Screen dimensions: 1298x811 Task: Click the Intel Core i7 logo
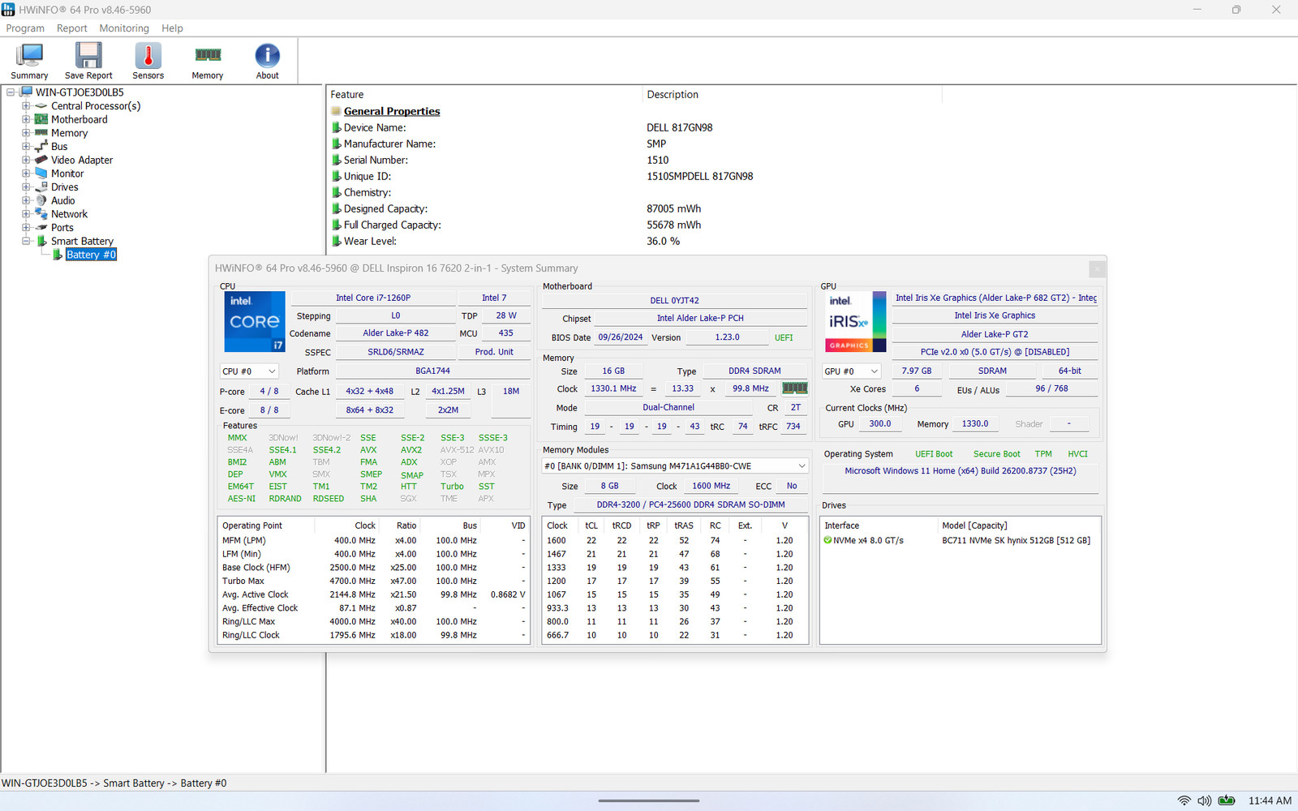[x=255, y=322]
